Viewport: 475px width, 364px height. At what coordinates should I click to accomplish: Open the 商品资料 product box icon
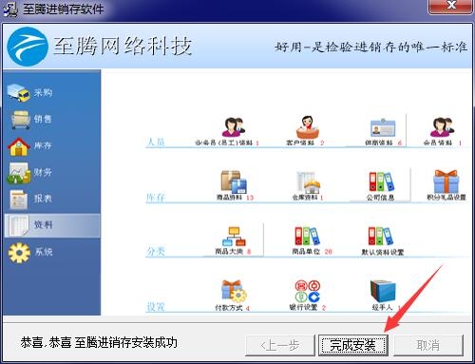pos(234,182)
